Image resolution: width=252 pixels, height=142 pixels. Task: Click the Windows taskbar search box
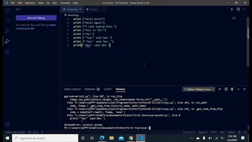click(45, 138)
